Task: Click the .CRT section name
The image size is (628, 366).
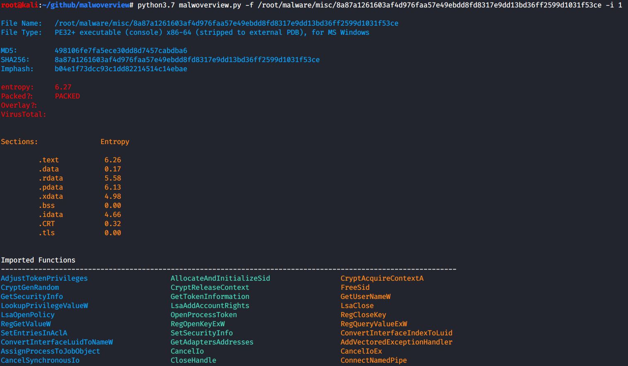Action: click(x=46, y=224)
